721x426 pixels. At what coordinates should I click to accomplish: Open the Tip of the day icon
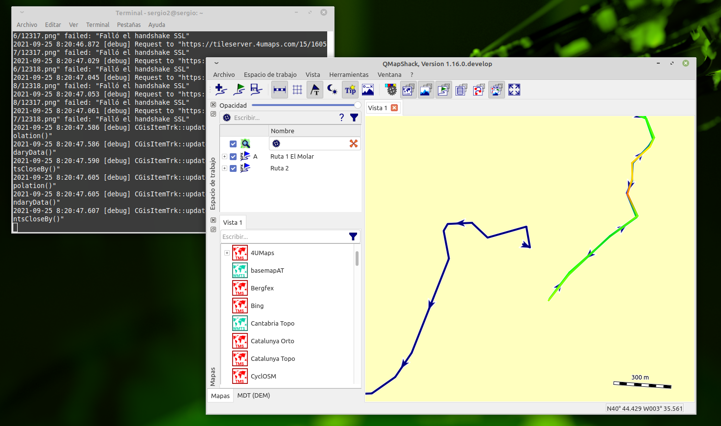click(x=350, y=90)
